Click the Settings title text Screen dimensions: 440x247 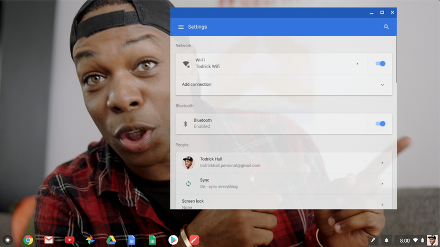click(197, 27)
